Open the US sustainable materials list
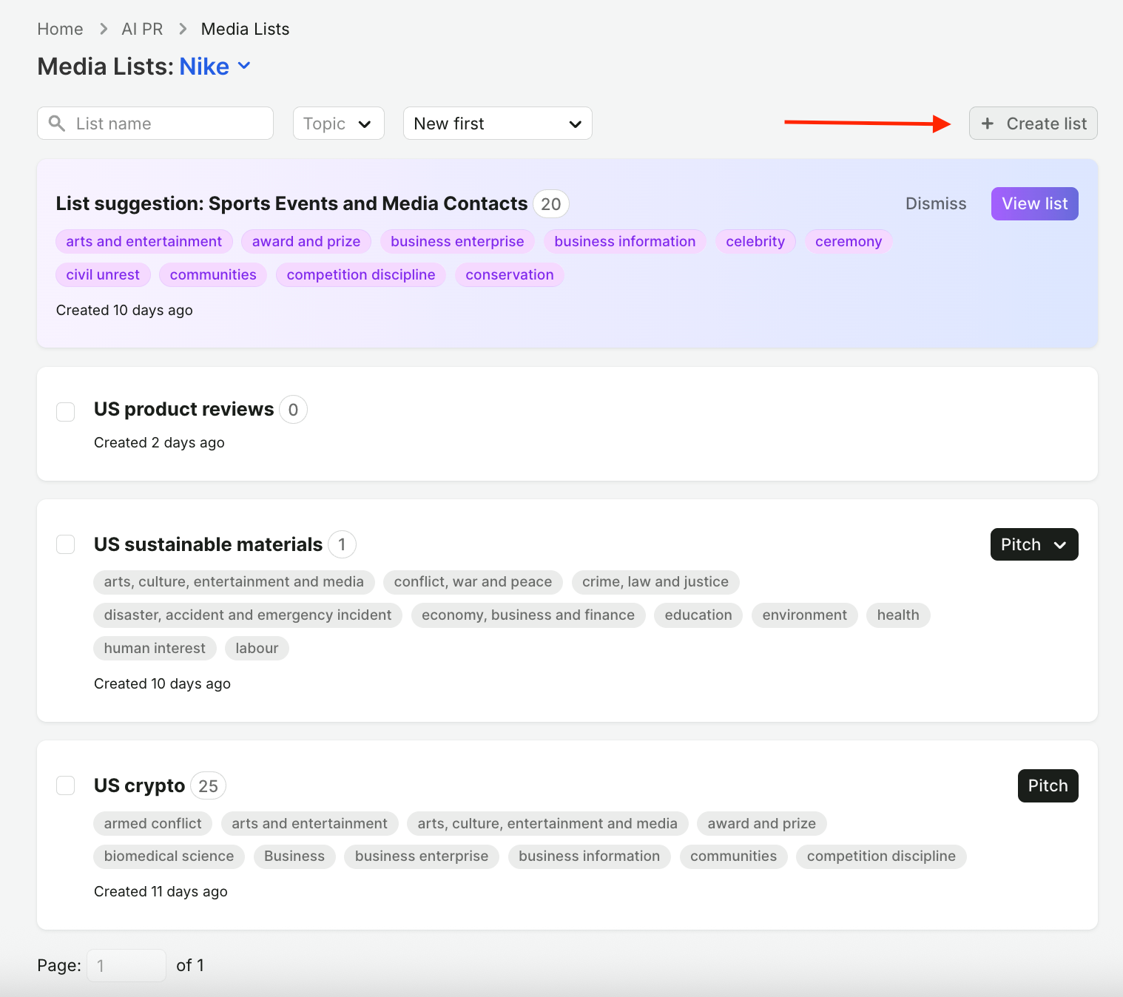The width and height of the screenshot is (1123, 997). (208, 544)
